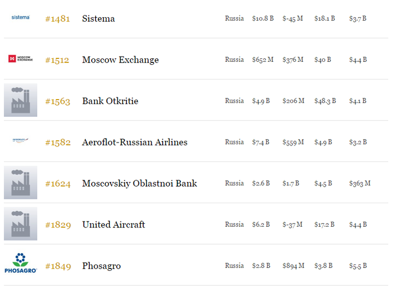Open the Sistema company link

click(x=98, y=19)
